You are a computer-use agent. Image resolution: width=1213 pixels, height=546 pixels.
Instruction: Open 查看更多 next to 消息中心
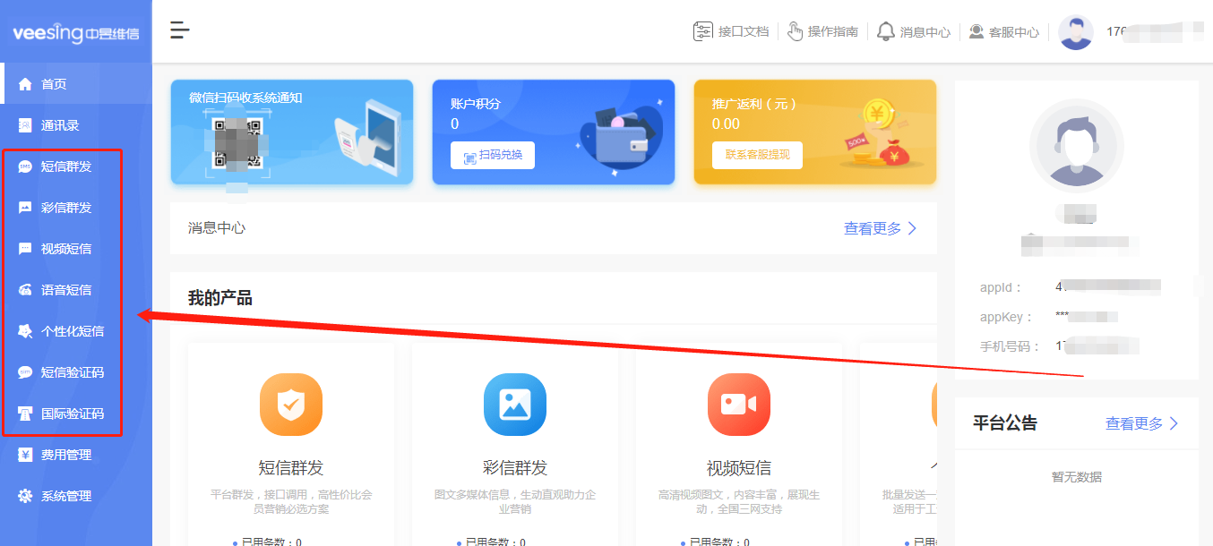(876, 228)
